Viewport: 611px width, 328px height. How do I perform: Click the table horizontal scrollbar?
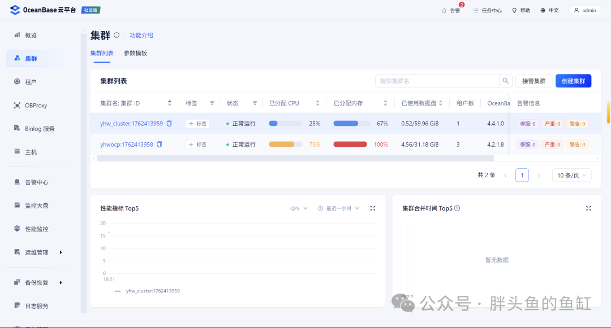295,158
